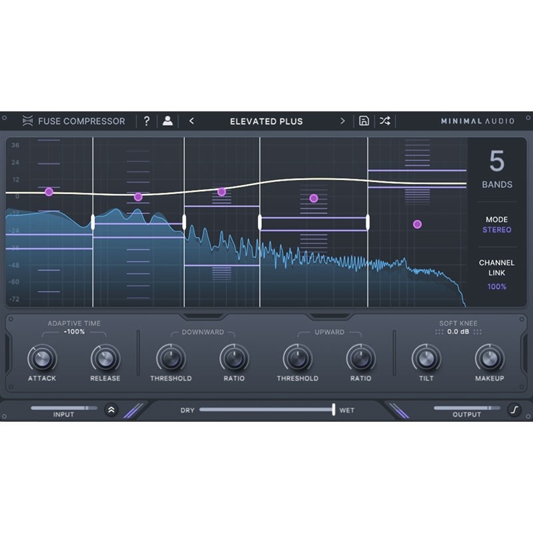This screenshot has height=533, width=533.
Task: Change the 5 bands count
Action: point(496,161)
